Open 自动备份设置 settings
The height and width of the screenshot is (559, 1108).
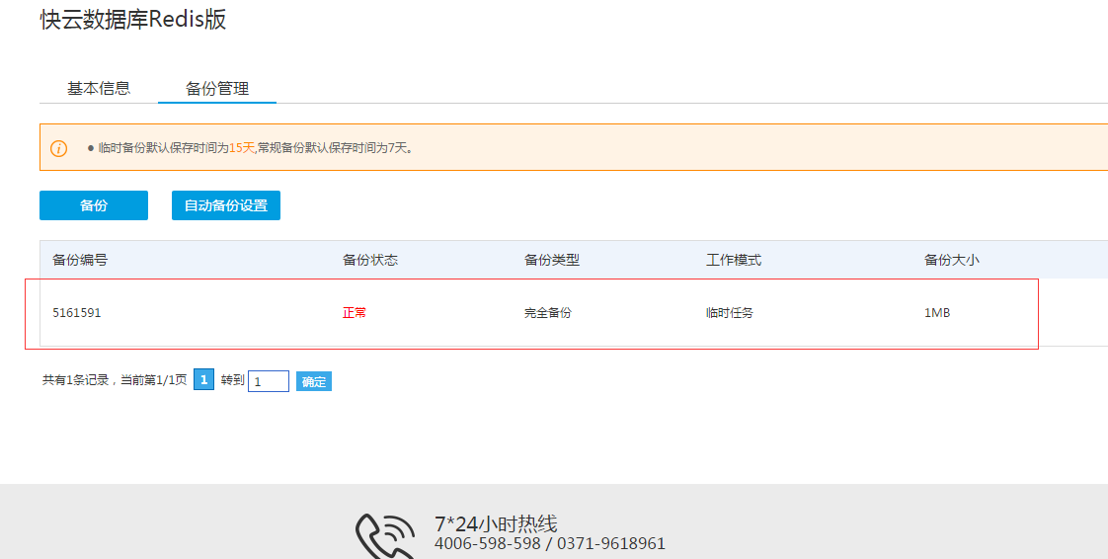point(226,205)
